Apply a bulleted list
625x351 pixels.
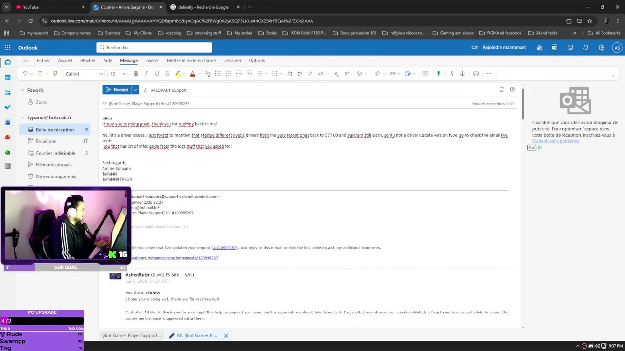point(218,74)
